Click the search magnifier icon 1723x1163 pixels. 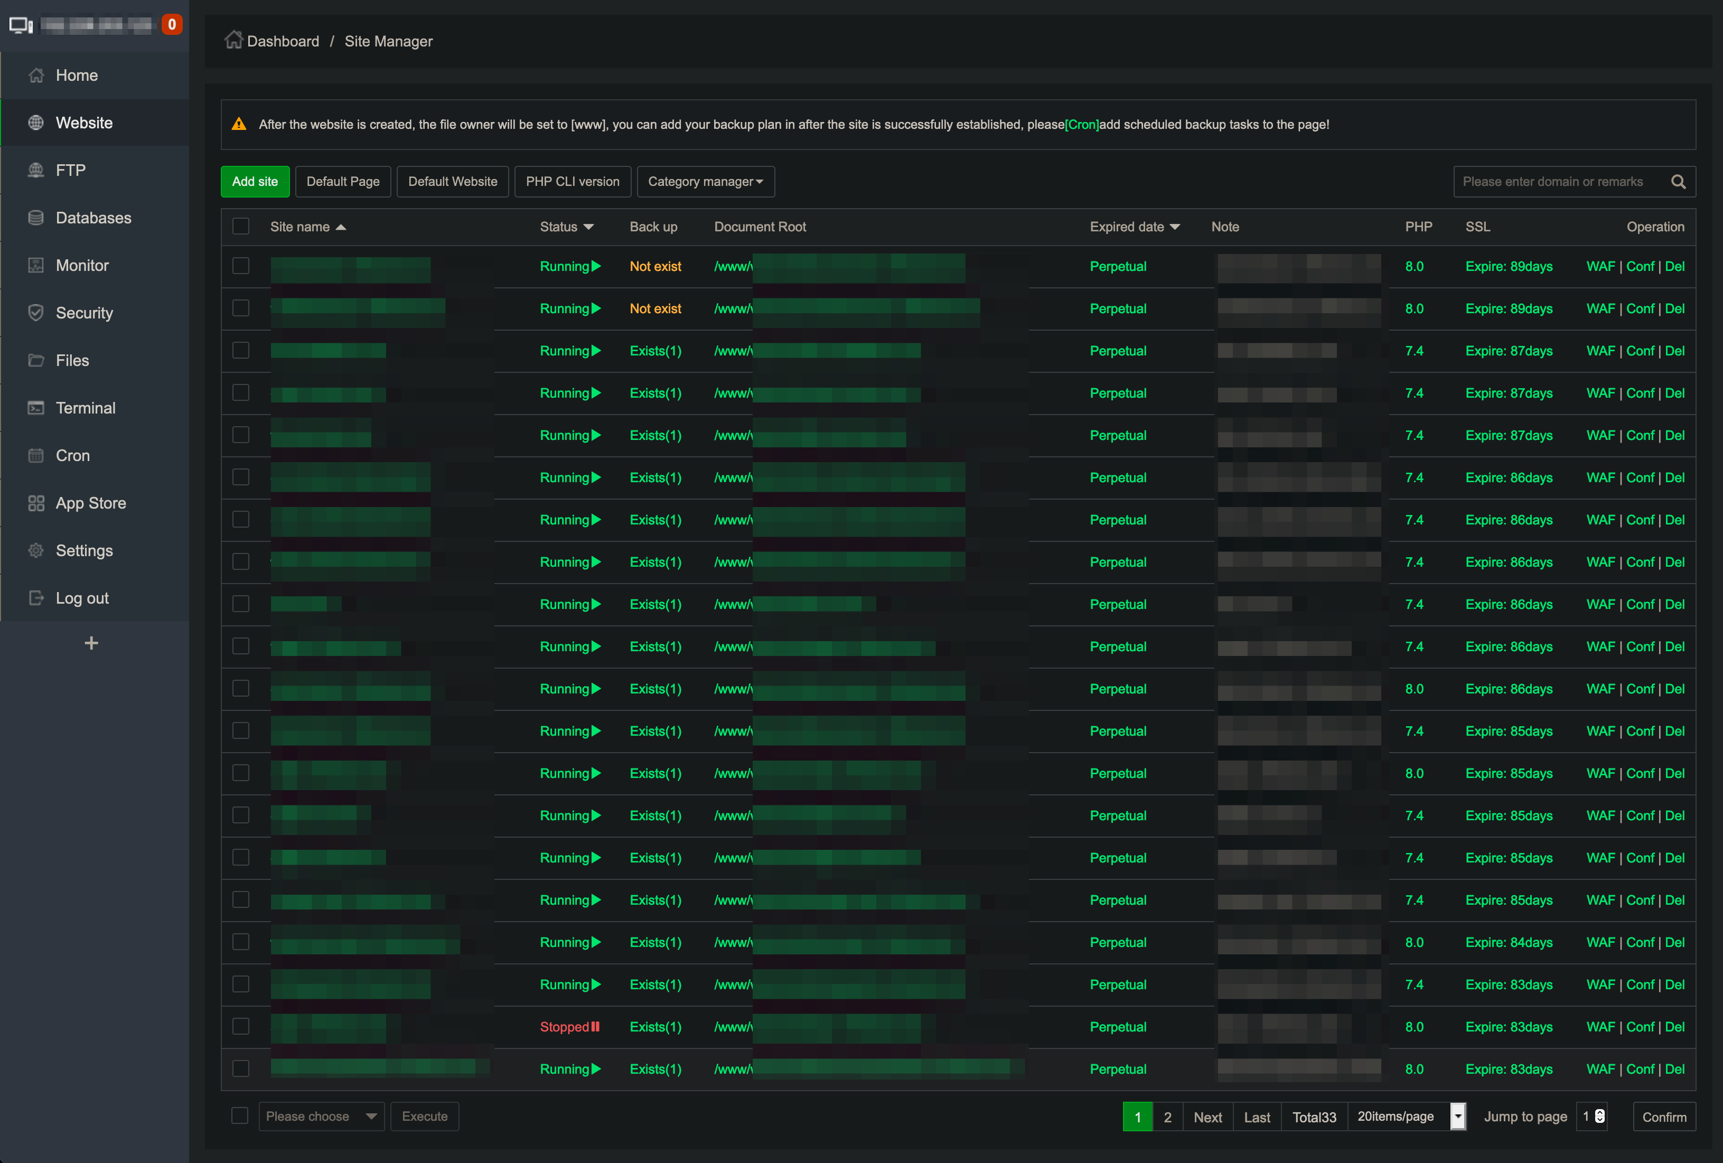(x=1678, y=182)
